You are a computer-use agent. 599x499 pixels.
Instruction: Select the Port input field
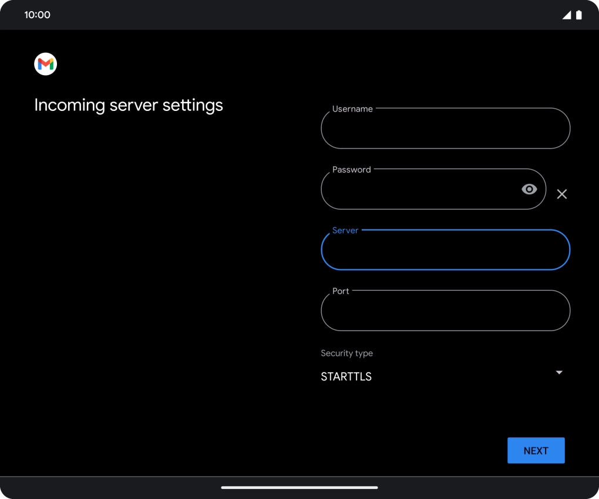[x=445, y=312]
